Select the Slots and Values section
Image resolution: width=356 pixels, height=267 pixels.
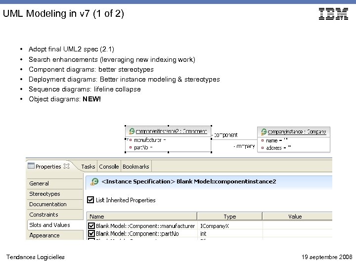point(55,225)
